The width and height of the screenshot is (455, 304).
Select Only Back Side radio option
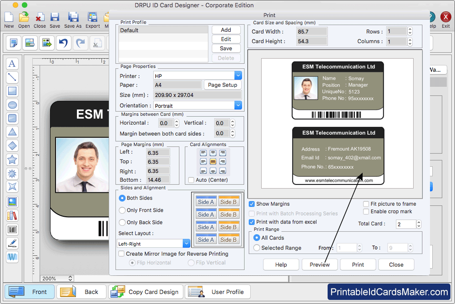[x=122, y=223]
